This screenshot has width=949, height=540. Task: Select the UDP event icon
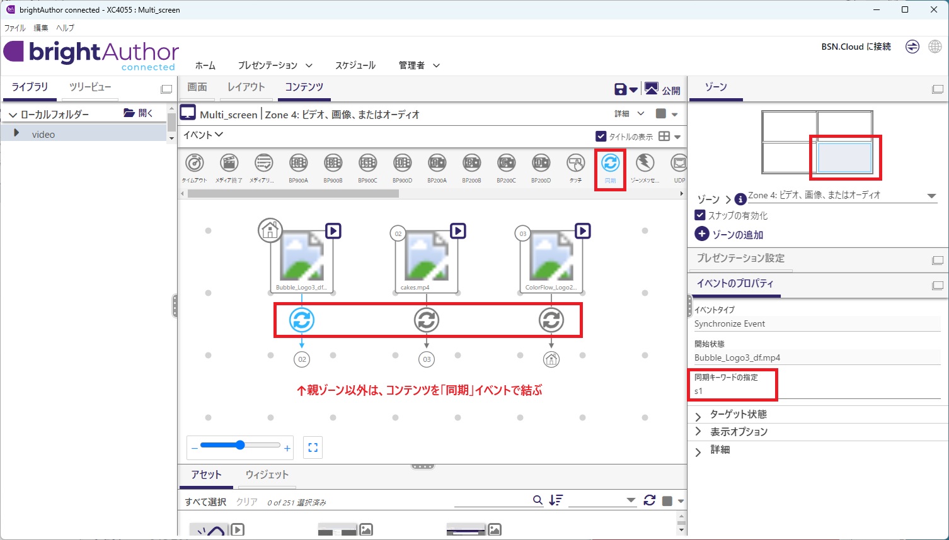[679, 163]
